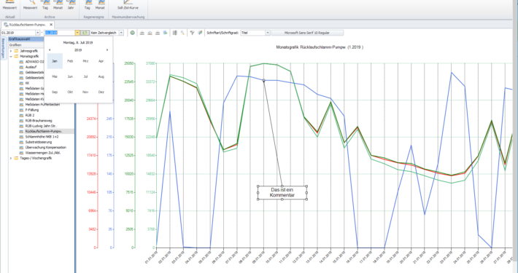This screenshot has width=518, height=273.
Task: Select the Substratdosierung graphic
Action: coord(39,142)
